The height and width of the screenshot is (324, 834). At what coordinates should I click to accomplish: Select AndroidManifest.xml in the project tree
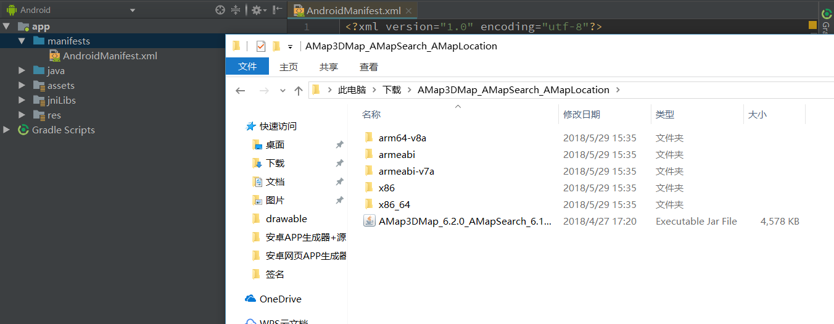pos(110,56)
